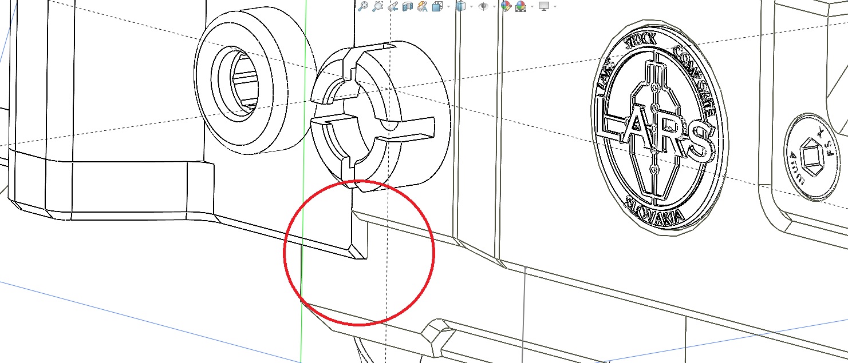Open the Apply Scene dropdown arrow
Image resolution: width=848 pixels, height=363 pixels.
pos(531,6)
